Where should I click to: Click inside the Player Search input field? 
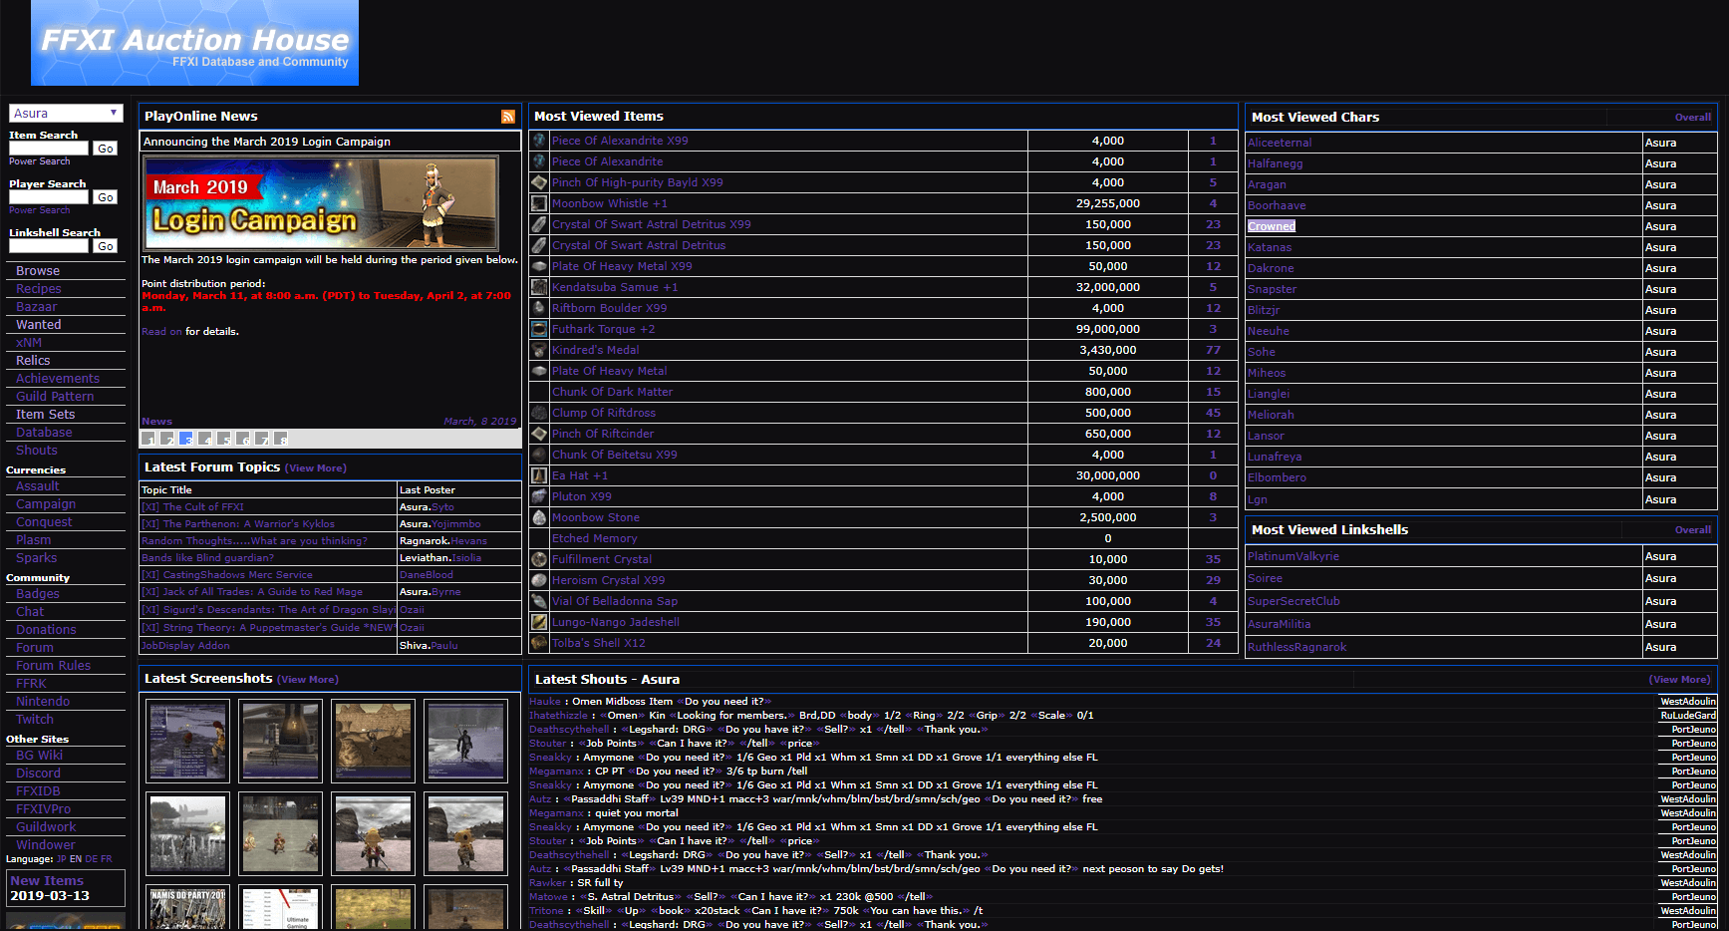tap(48, 196)
